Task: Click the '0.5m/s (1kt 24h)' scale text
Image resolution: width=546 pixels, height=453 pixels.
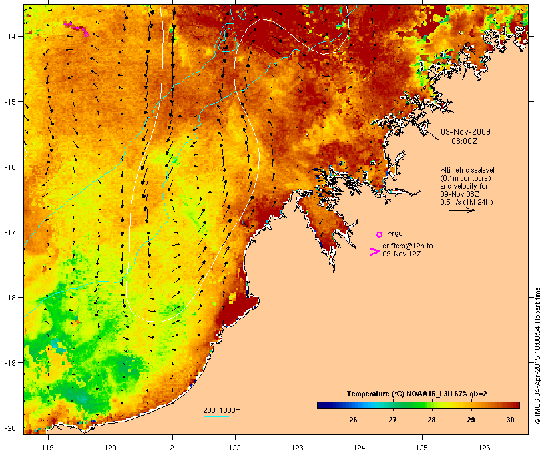Action: pyautogui.click(x=467, y=202)
